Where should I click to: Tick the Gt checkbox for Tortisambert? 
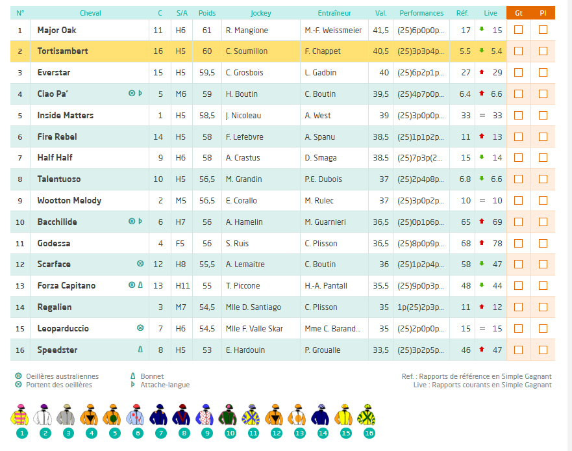(x=518, y=51)
